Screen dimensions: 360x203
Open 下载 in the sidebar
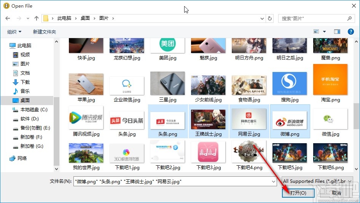tap(21, 82)
